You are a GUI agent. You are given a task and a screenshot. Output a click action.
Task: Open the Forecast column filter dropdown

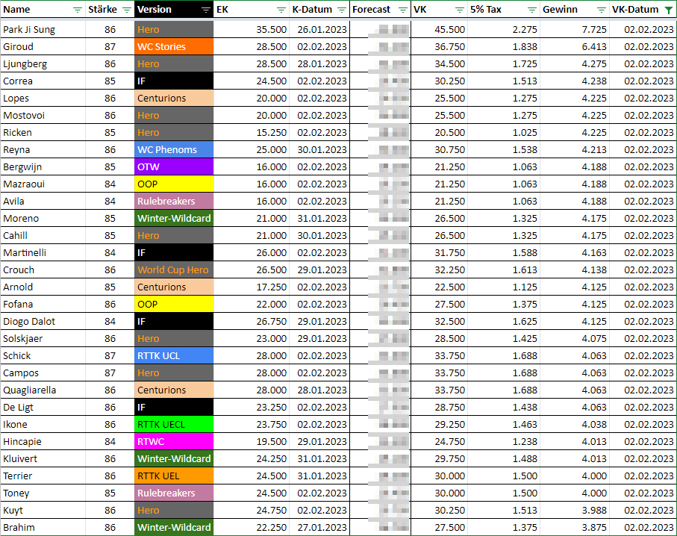(402, 10)
